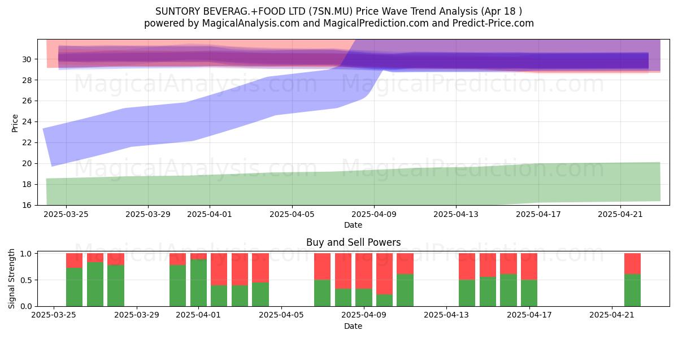Screen dimensions: 678x339
Task: Click signal strength tick '1.0'
Action: coord(26,254)
